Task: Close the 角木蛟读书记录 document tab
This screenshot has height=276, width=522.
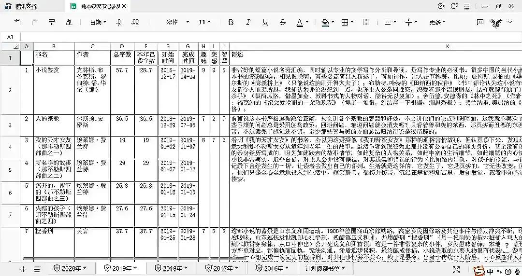Action: coord(124,6)
